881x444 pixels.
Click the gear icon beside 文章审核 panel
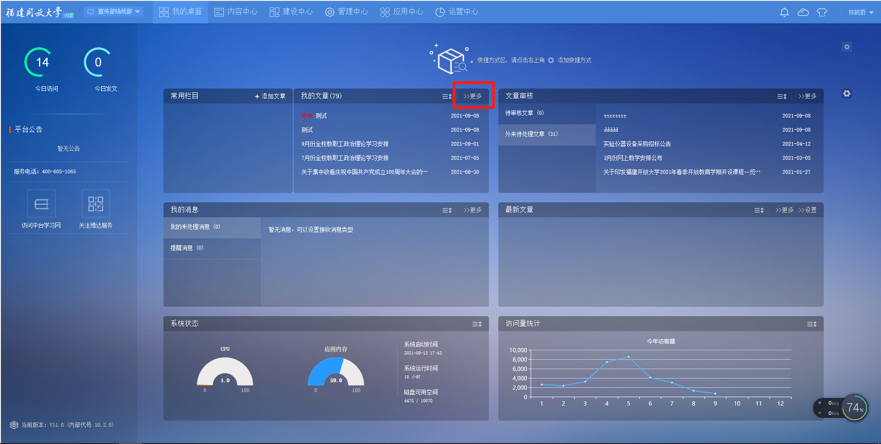[x=846, y=94]
